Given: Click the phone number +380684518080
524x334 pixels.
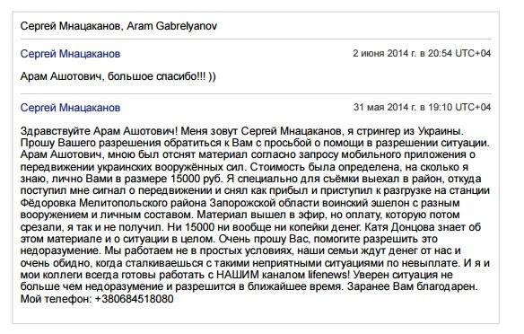Looking at the screenshot, I should click(135, 299).
